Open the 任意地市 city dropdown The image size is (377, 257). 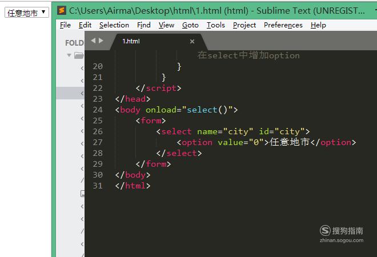coord(27,12)
